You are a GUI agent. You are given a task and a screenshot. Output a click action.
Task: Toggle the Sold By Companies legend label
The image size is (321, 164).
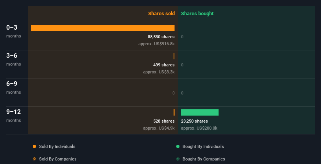[x=58, y=159]
